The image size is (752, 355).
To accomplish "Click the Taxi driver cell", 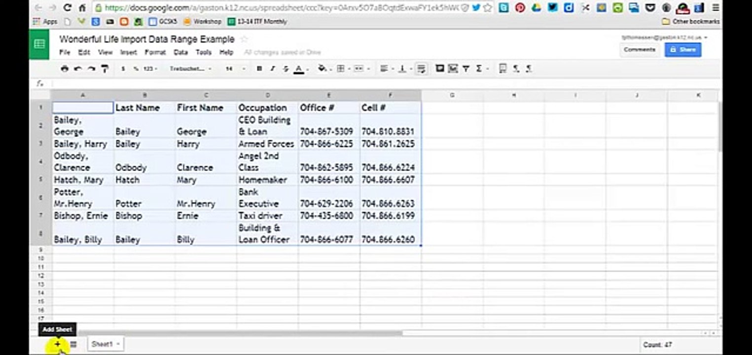I will (x=267, y=215).
